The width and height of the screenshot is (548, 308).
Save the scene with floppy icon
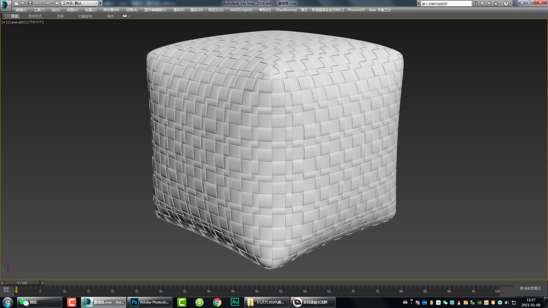tap(30, 3)
